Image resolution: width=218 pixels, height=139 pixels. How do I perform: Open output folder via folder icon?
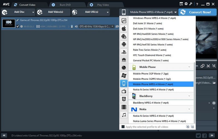click(x=214, y=83)
